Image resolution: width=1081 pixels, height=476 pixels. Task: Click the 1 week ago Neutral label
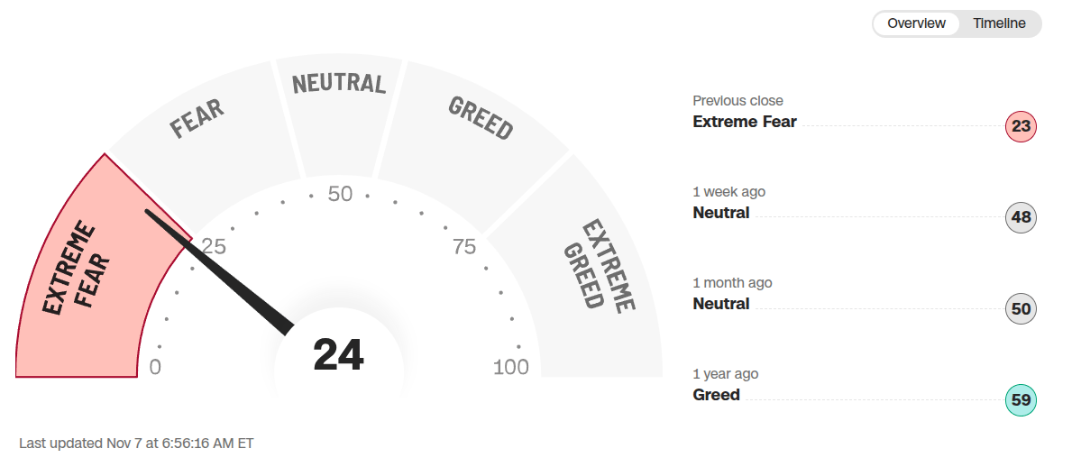[x=721, y=213]
